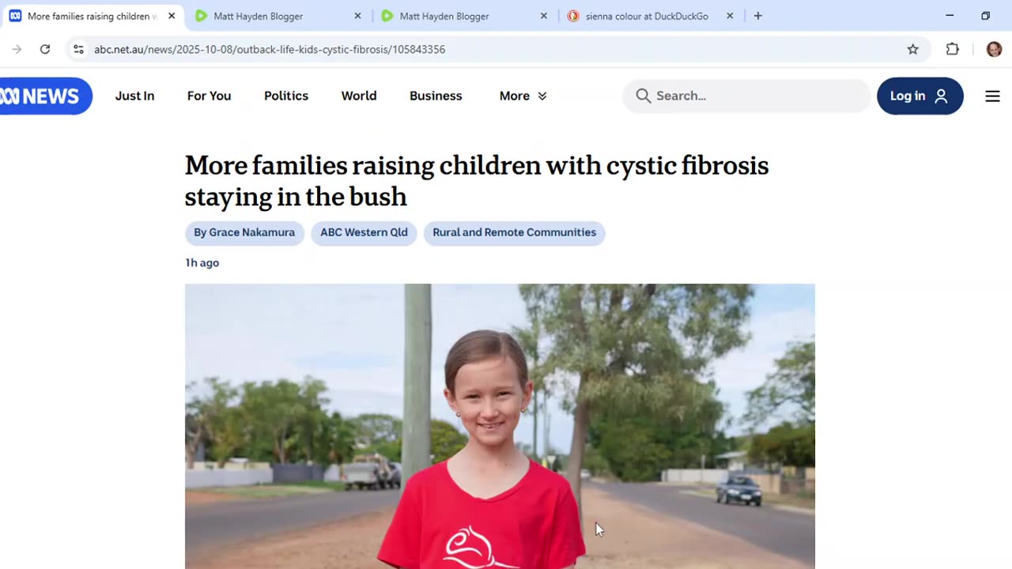Select the Rural and Remote Communities tag
The width and height of the screenshot is (1012, 569).
[x=514, y=233]
